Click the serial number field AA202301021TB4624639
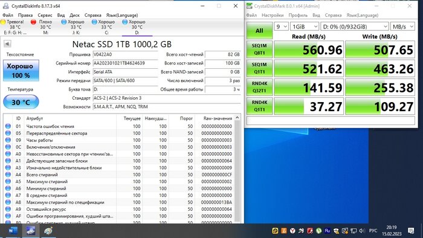423x238 pixels. tap(125, 63)
